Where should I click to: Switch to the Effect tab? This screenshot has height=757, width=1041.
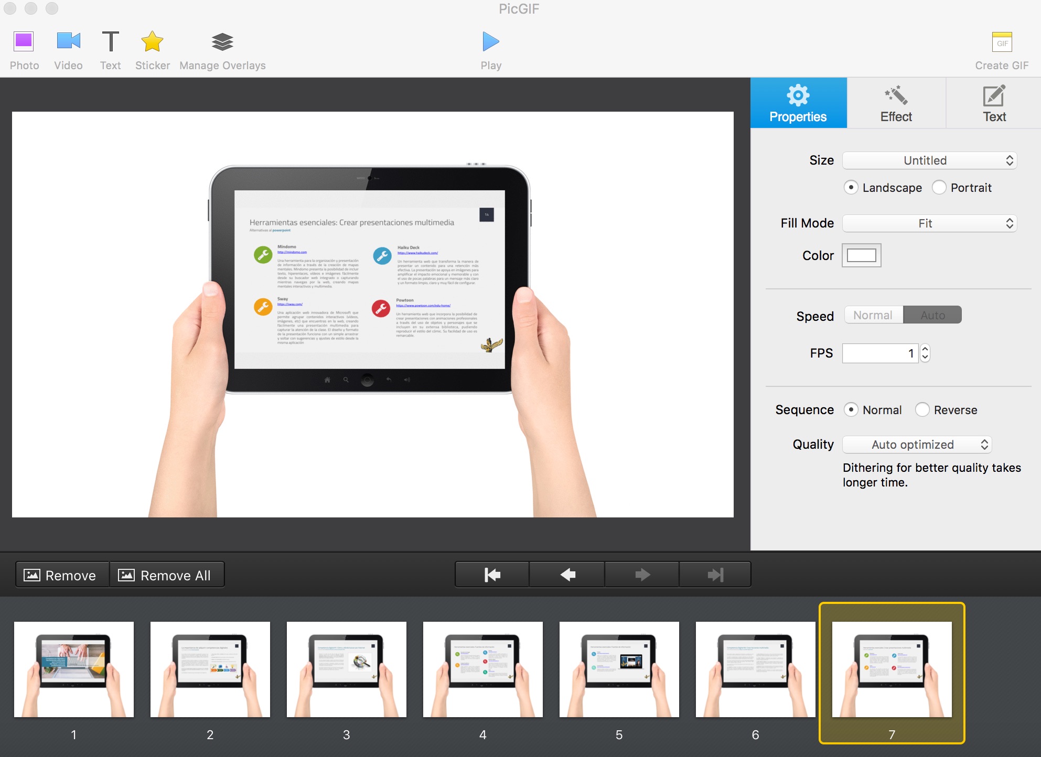(896, 103)
